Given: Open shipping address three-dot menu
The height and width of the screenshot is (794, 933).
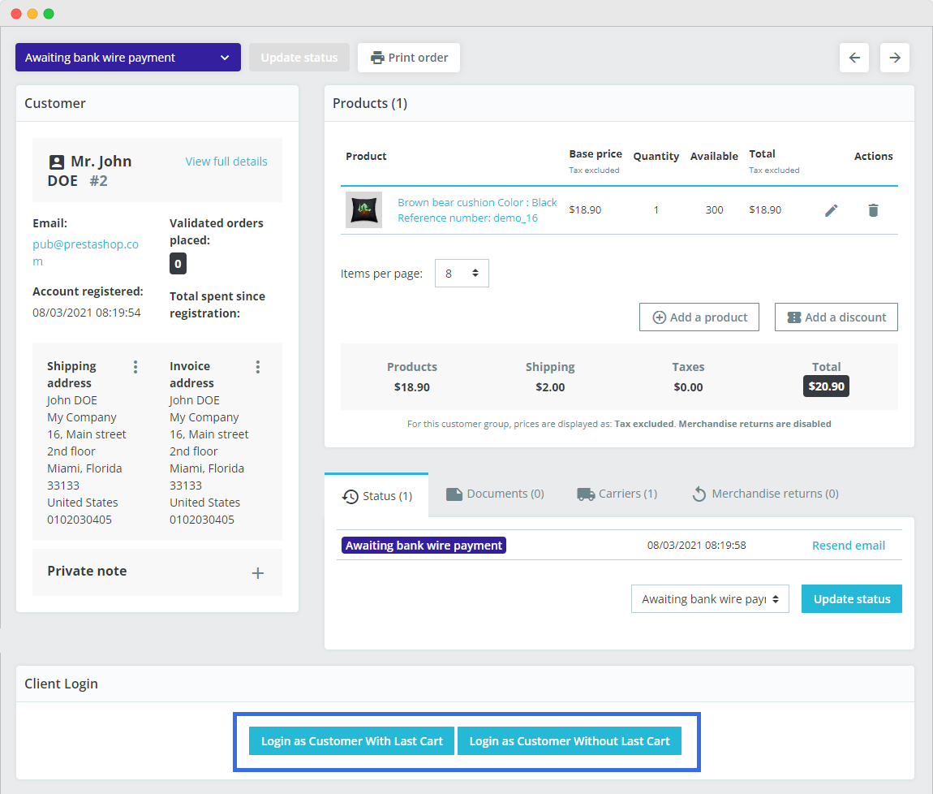Looking at the screenshot, I should coord(135,367).
